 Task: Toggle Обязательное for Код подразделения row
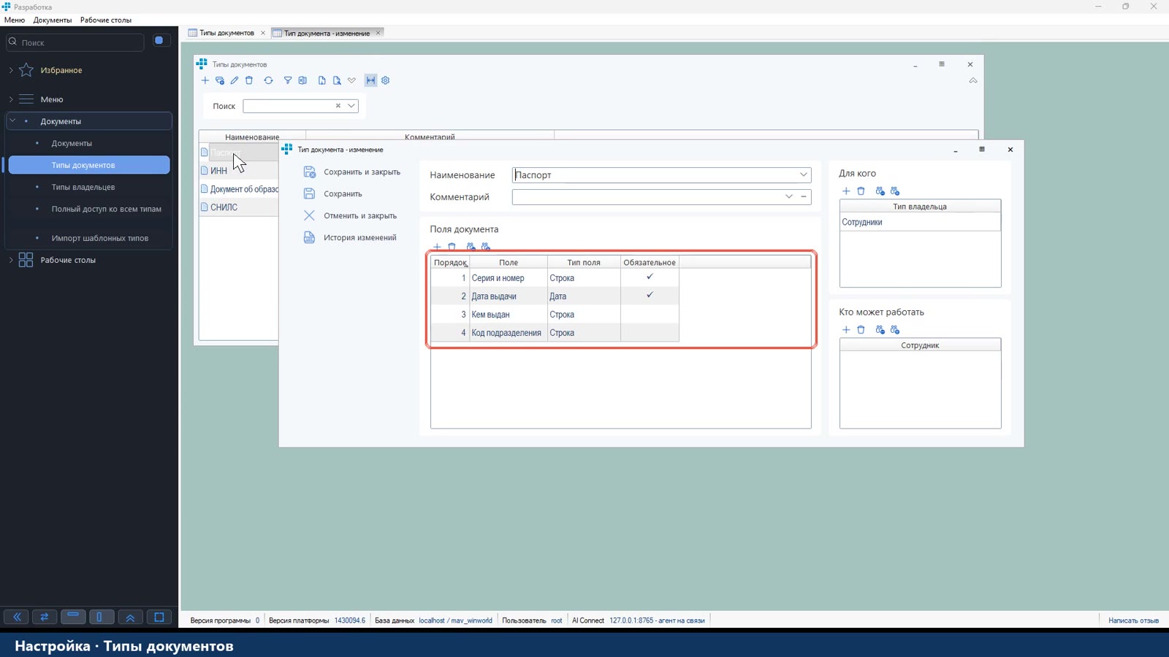(650, 332)
